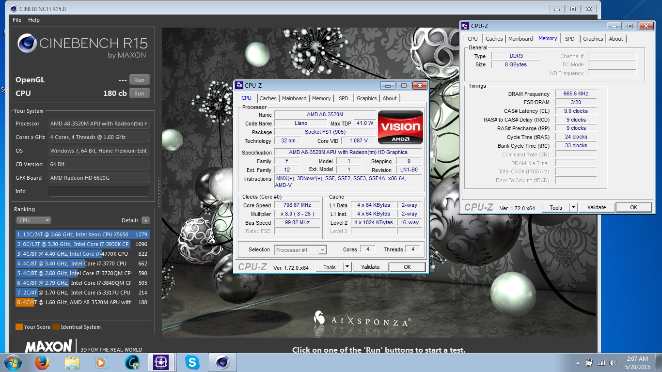Click the volume speaker tray icon
The width and height of the screenshot is (662, 372).
click(614, 363)
